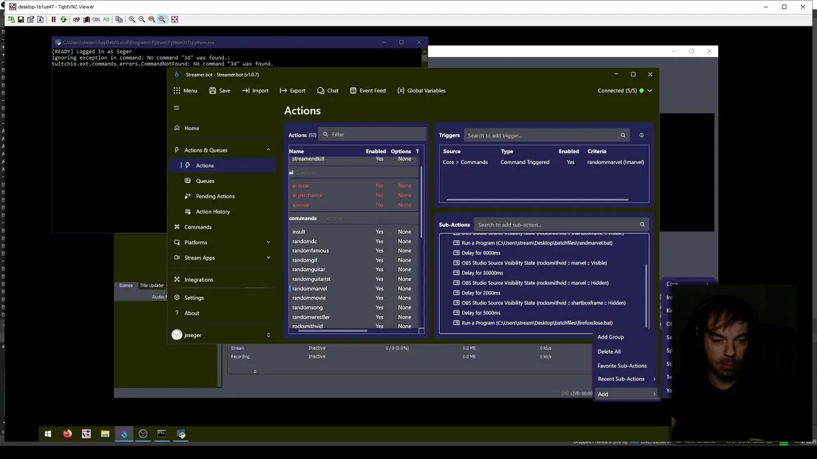Open TightVNC connection options icon
817x459 pixels.
pyautogui.click(x=30, y=20)
